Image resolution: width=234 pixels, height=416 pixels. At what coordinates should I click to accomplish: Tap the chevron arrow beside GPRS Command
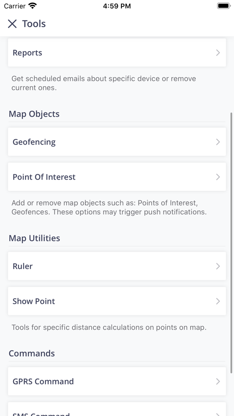(218, 381)
